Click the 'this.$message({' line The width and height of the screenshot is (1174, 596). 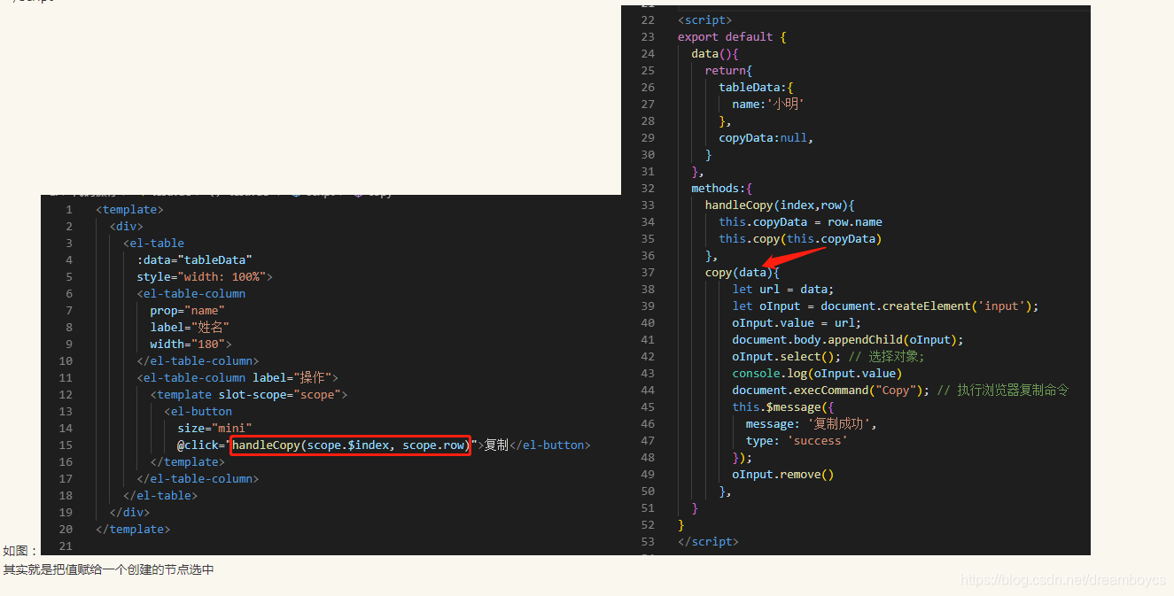click(x=783, y=407)
